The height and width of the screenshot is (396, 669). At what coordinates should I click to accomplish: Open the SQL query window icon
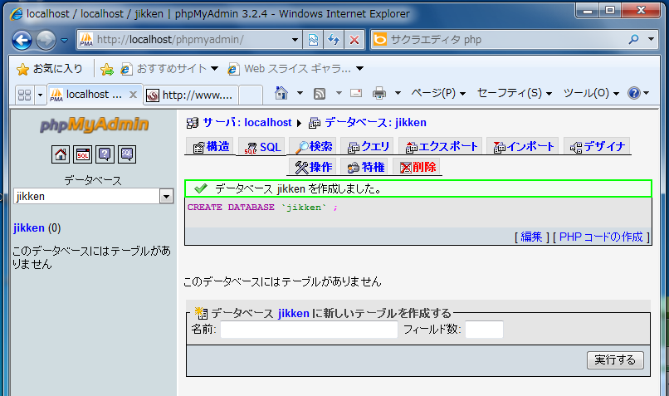(x=83, y=154)
